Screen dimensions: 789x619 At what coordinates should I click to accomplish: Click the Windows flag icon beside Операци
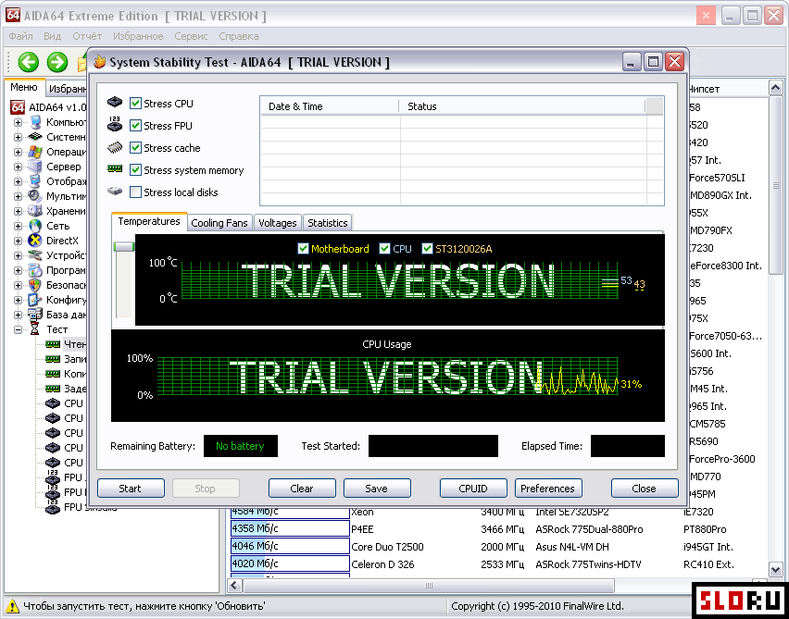(x=35, y=152)
